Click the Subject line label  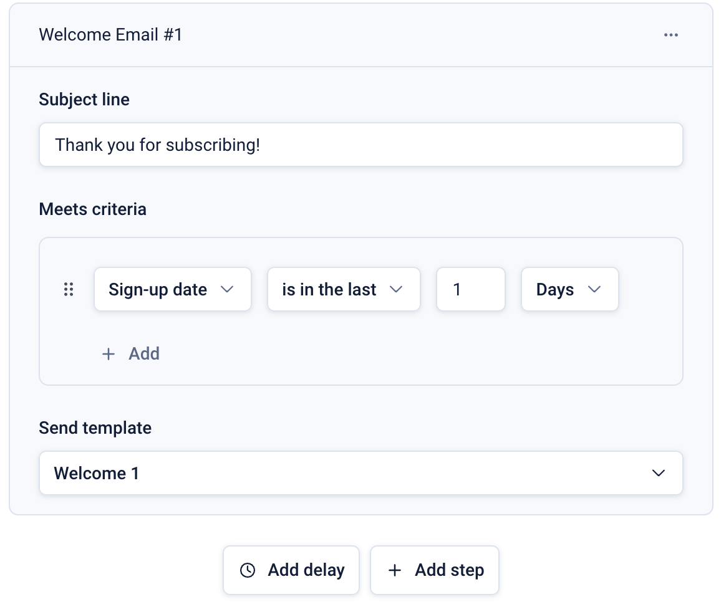tap(84, 100)
